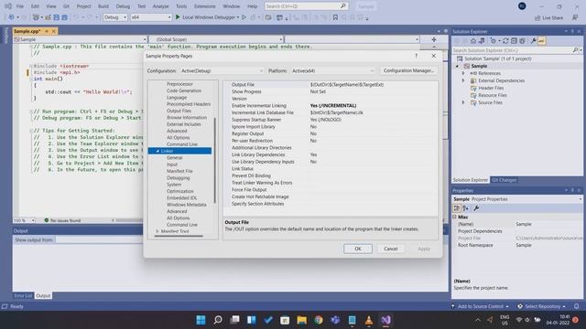Screen dimensions: 586x329
Task: Open the Extensions menu
Action: [205, 6]
